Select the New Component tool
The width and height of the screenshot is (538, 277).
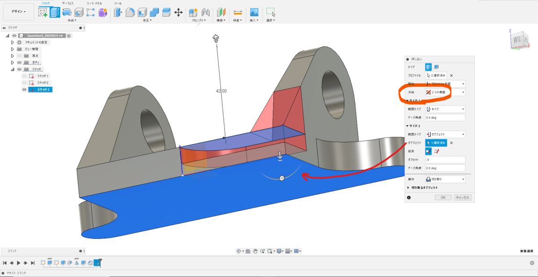[x=193, y=13]
